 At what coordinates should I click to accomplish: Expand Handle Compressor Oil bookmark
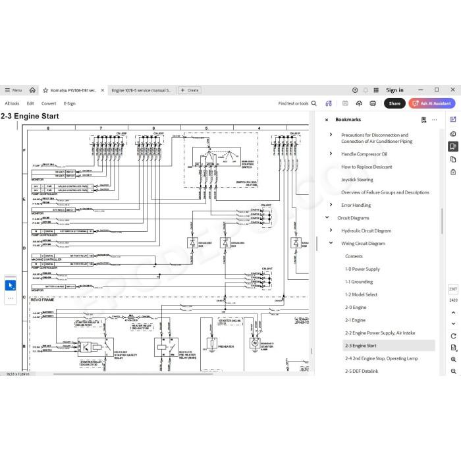pos(331,153)
